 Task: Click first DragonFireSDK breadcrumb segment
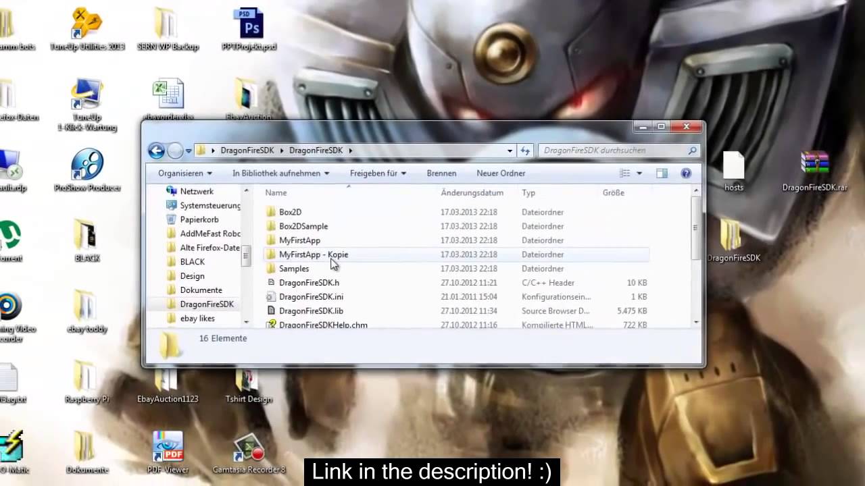pos(247,151)
